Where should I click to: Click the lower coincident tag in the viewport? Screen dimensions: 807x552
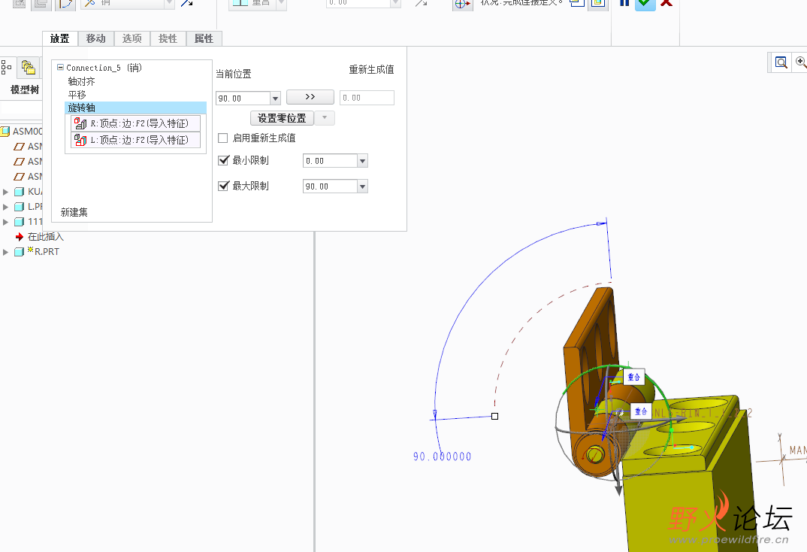(641, 411)
